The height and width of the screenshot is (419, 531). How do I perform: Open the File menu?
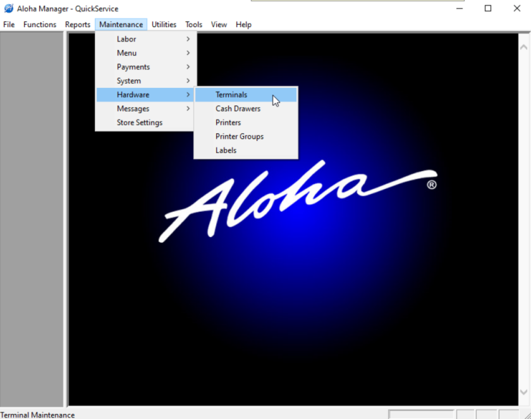[x=9, y=25]
